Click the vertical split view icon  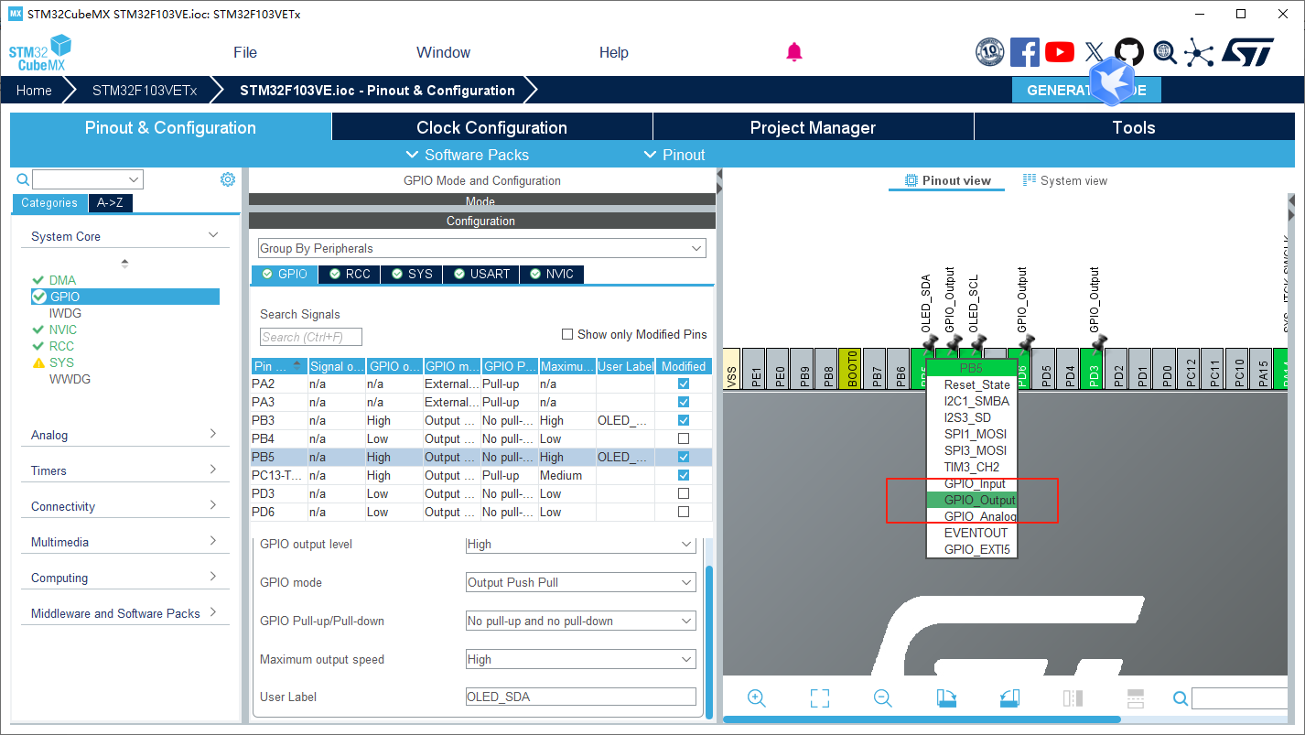pos(1073,698)
